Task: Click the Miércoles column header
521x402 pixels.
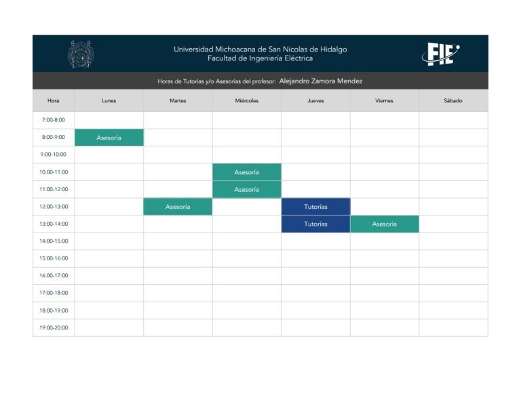Action: click(x=246, y=100)
